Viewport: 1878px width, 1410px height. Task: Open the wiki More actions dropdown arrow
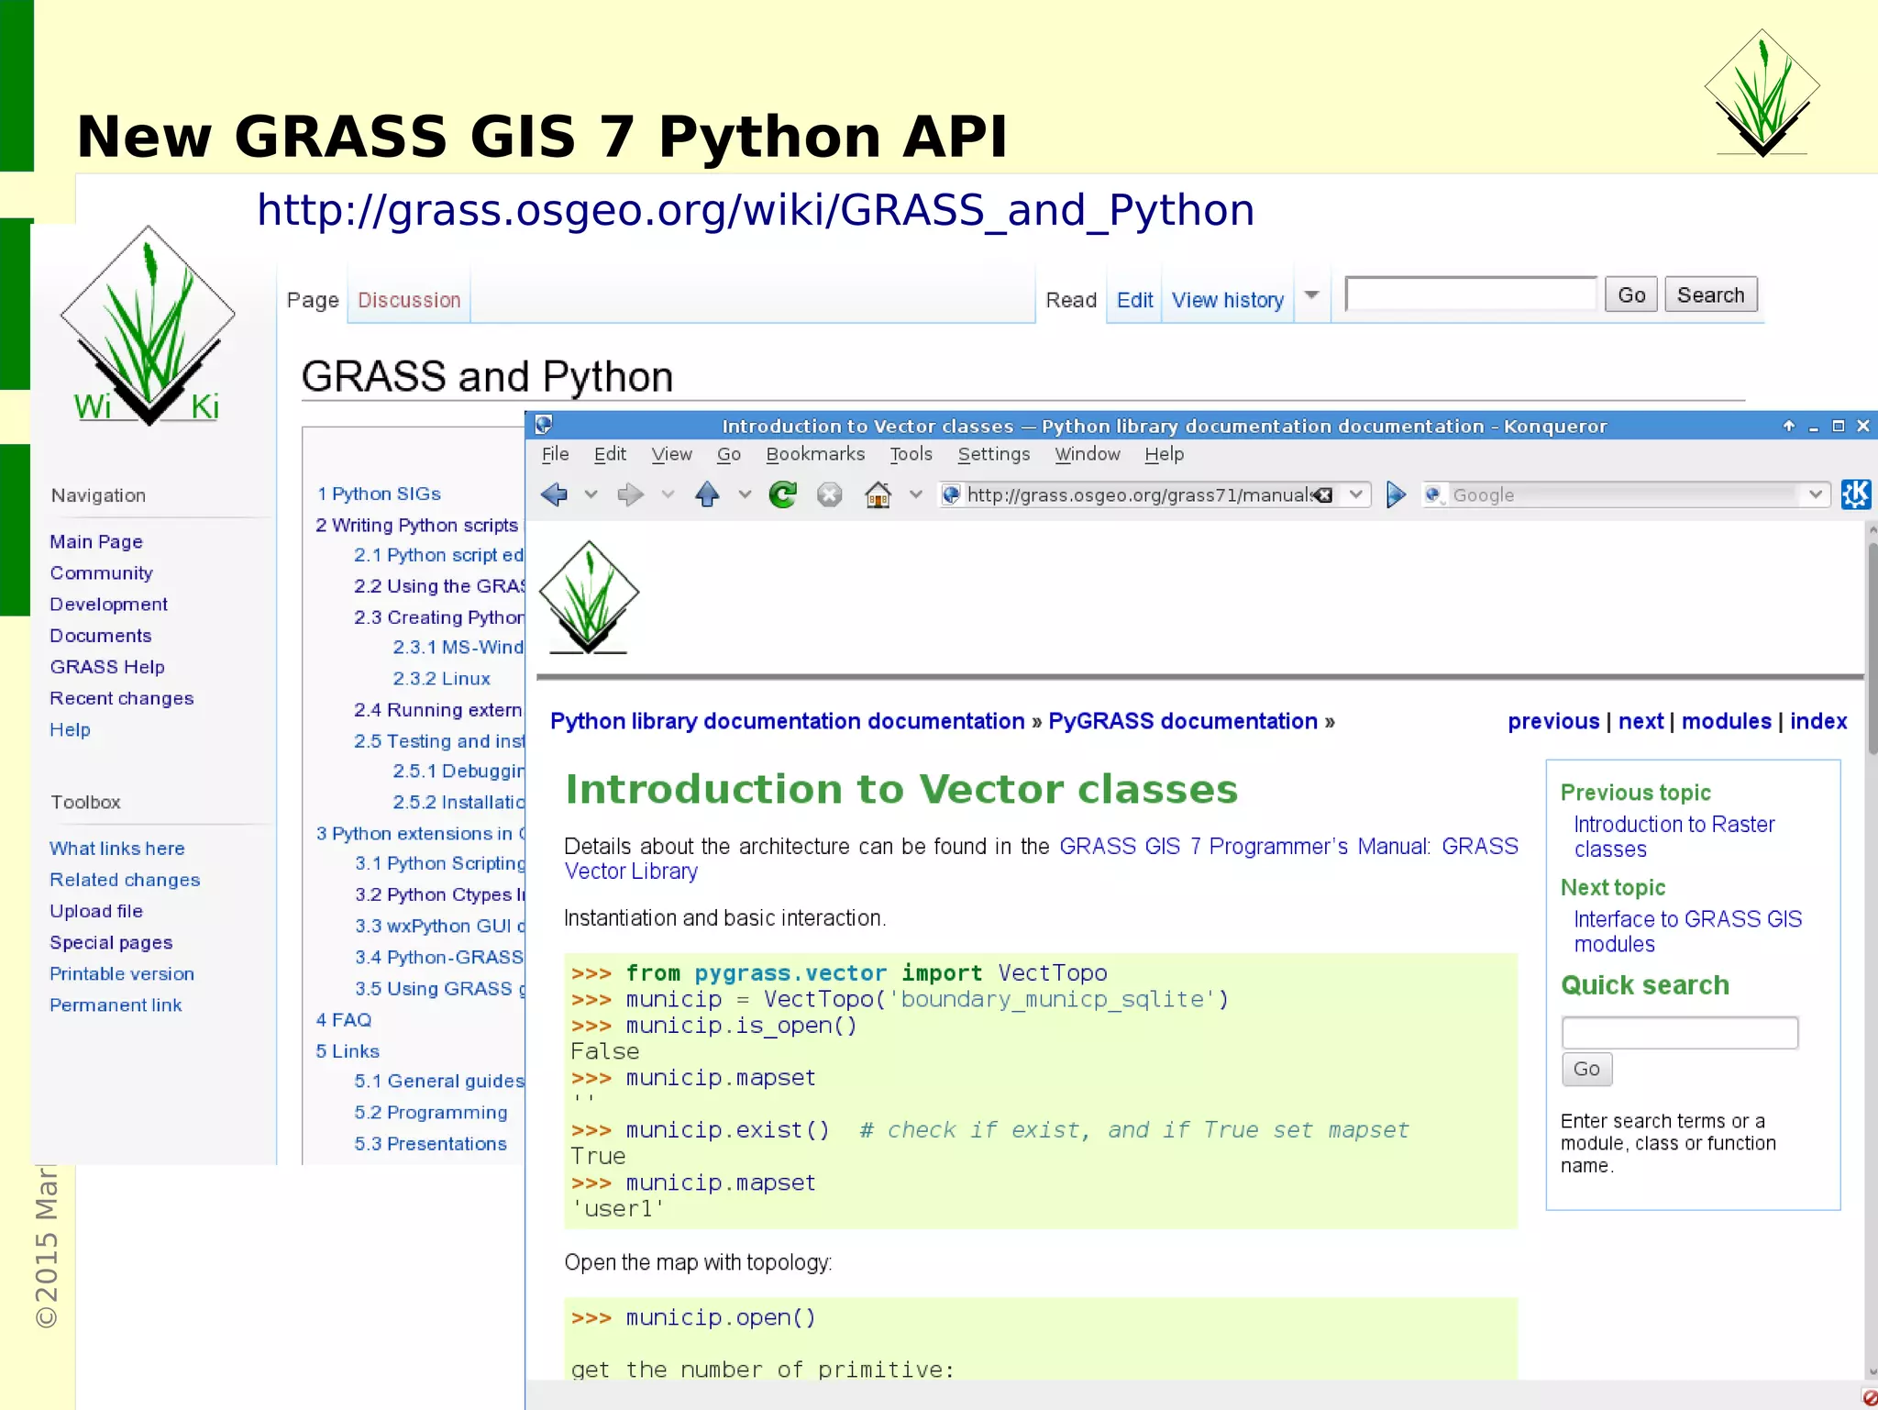click(1312, 295)
